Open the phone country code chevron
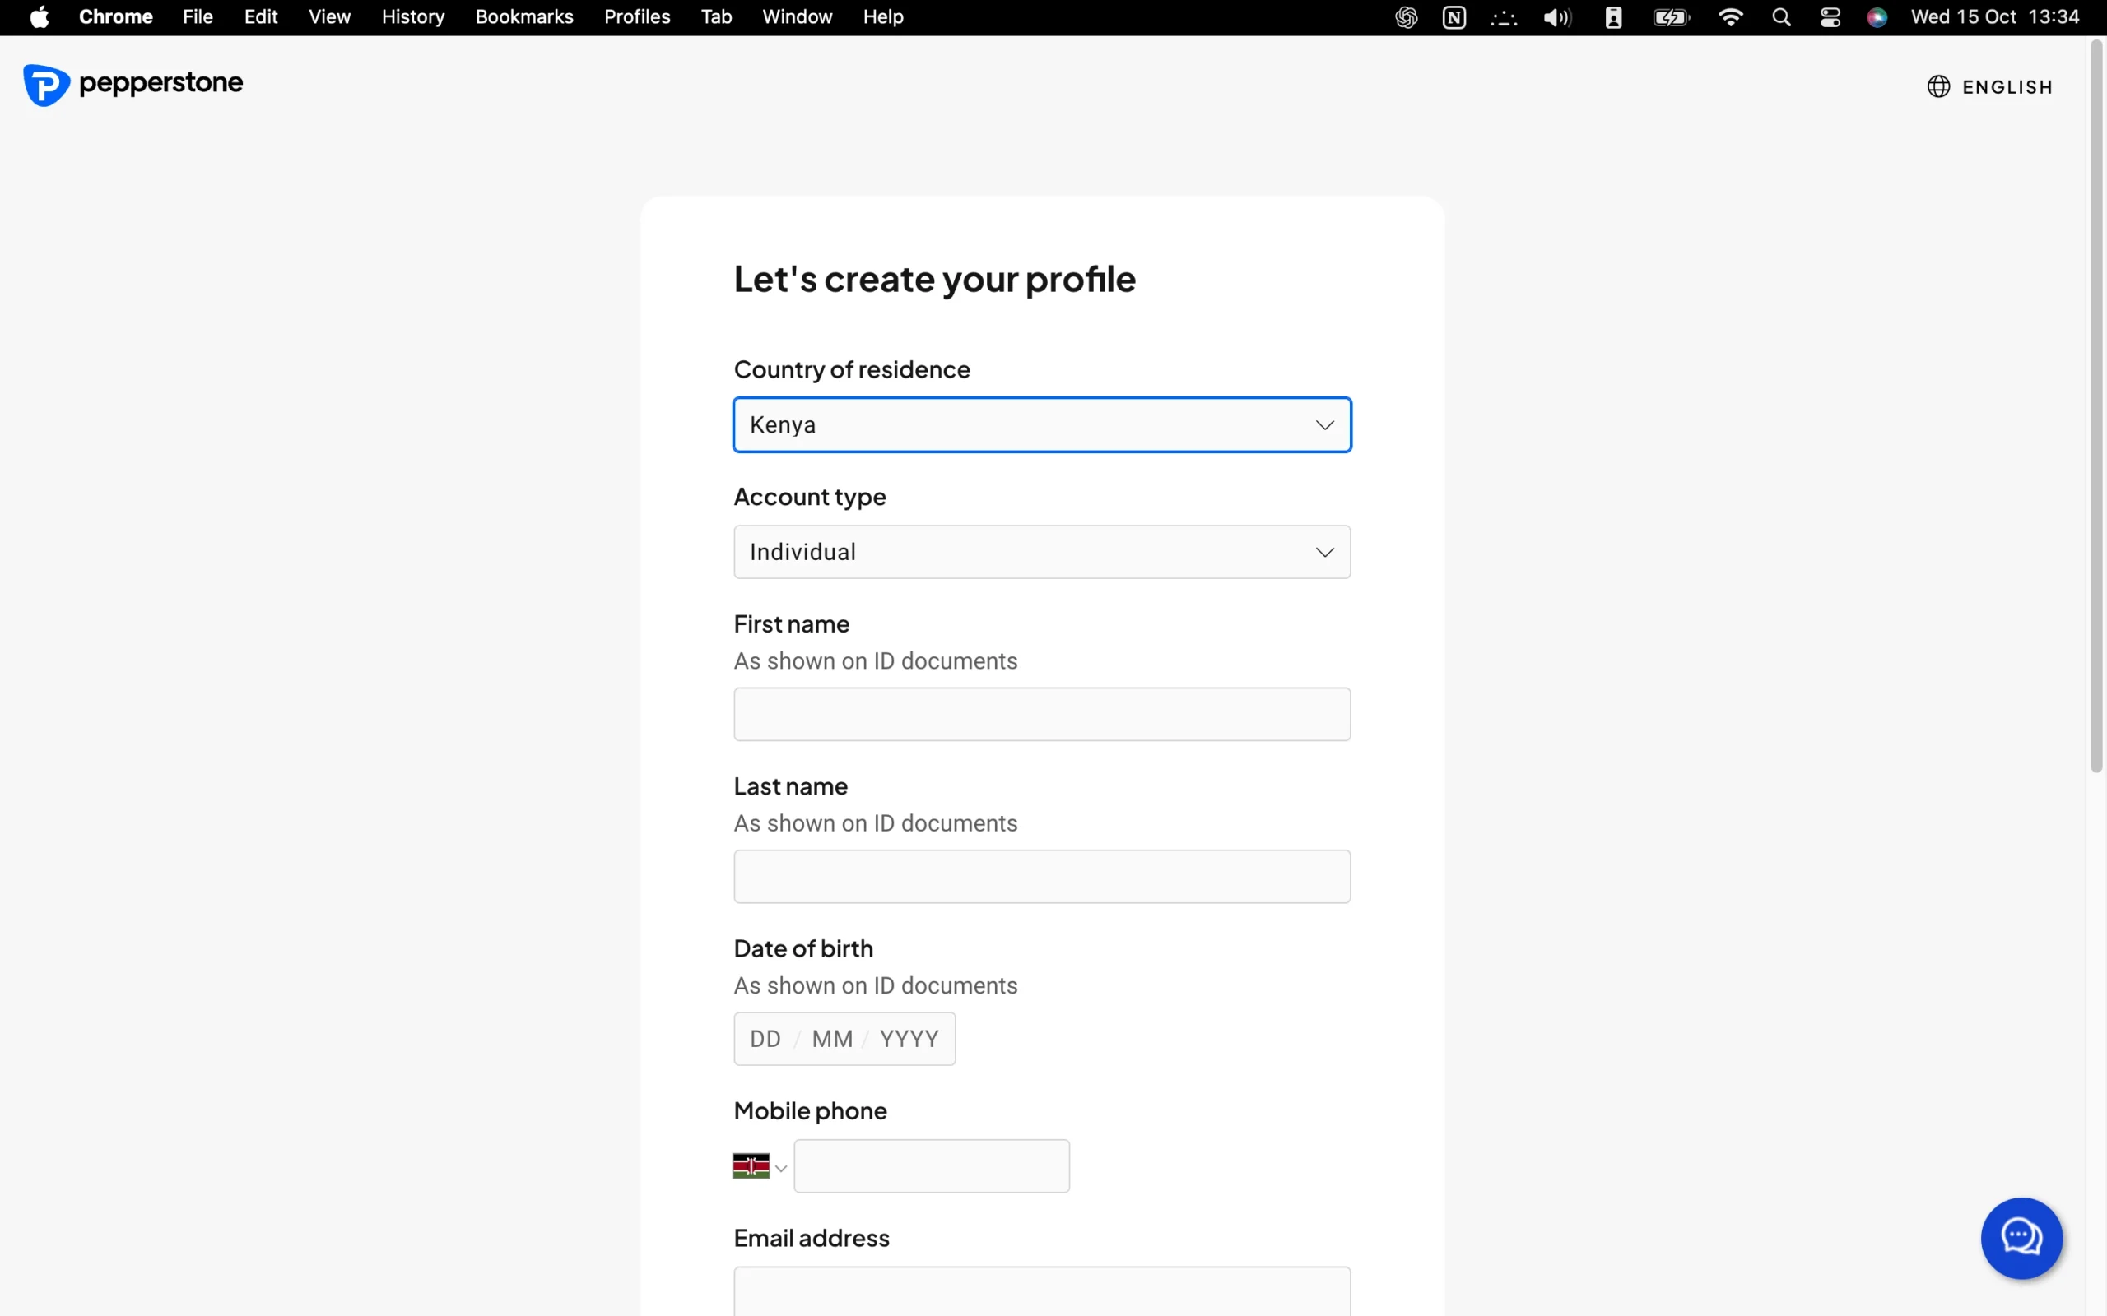Image resolution: width=2107 pixels, height=1316 pixels. (781, 1168)
